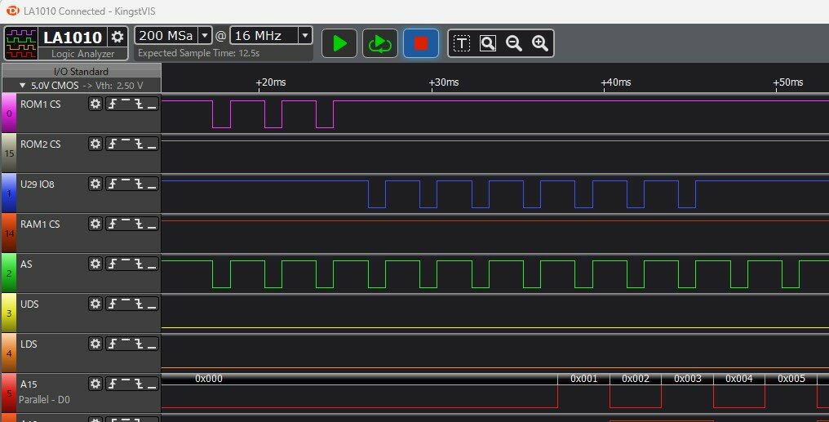Click the zoom to fit magnifier icon
This screenshot has height=422, width=829.
coord(488,43)
